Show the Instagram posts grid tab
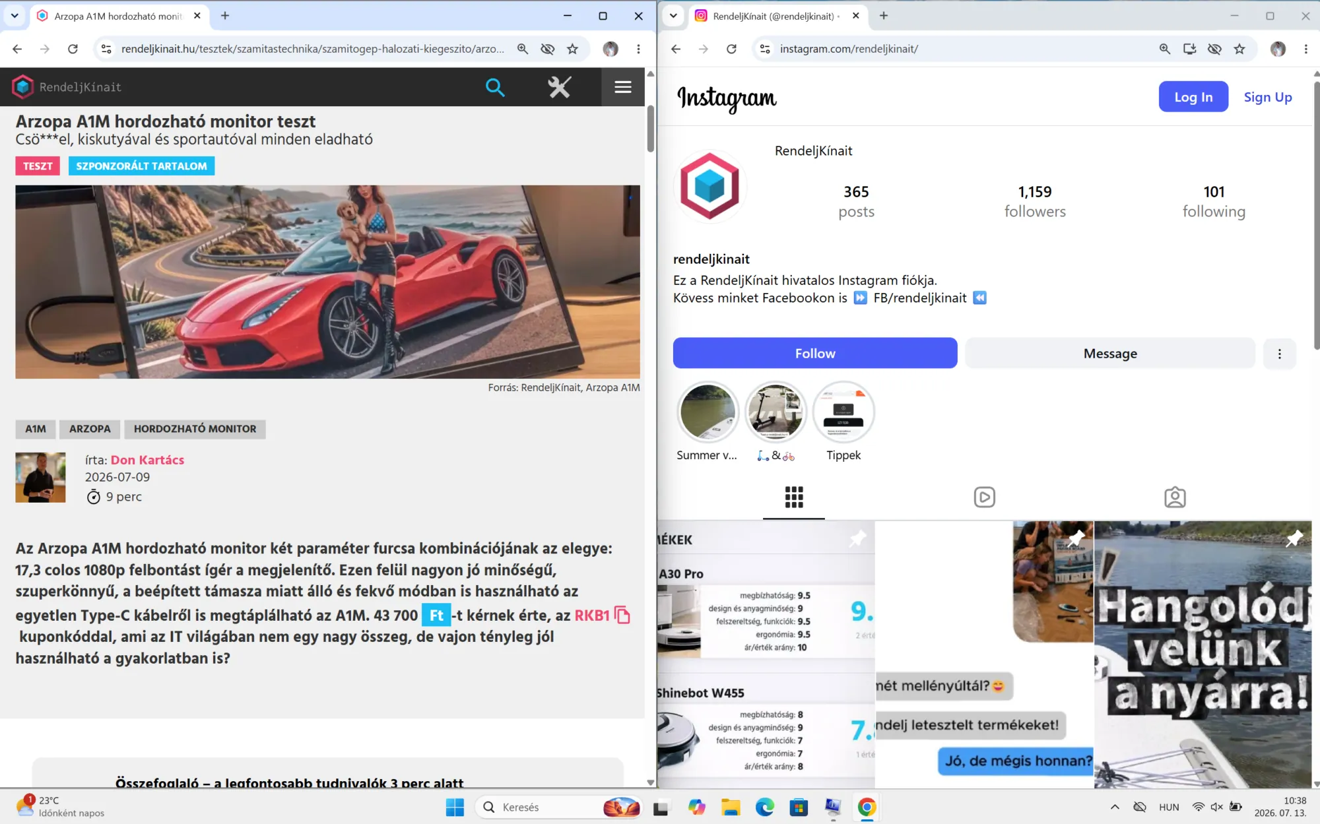1320x824 pixels. (794, 497)
